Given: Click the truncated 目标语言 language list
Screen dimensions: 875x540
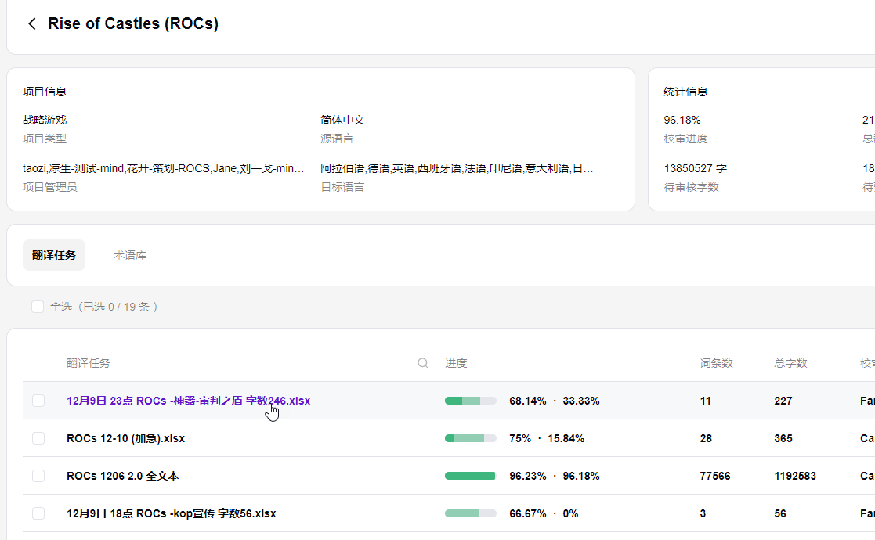Looking at the screenshot, I should [457, 168].
